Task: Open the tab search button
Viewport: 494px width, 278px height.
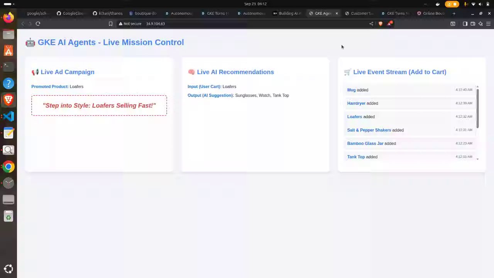Action: 453,24
